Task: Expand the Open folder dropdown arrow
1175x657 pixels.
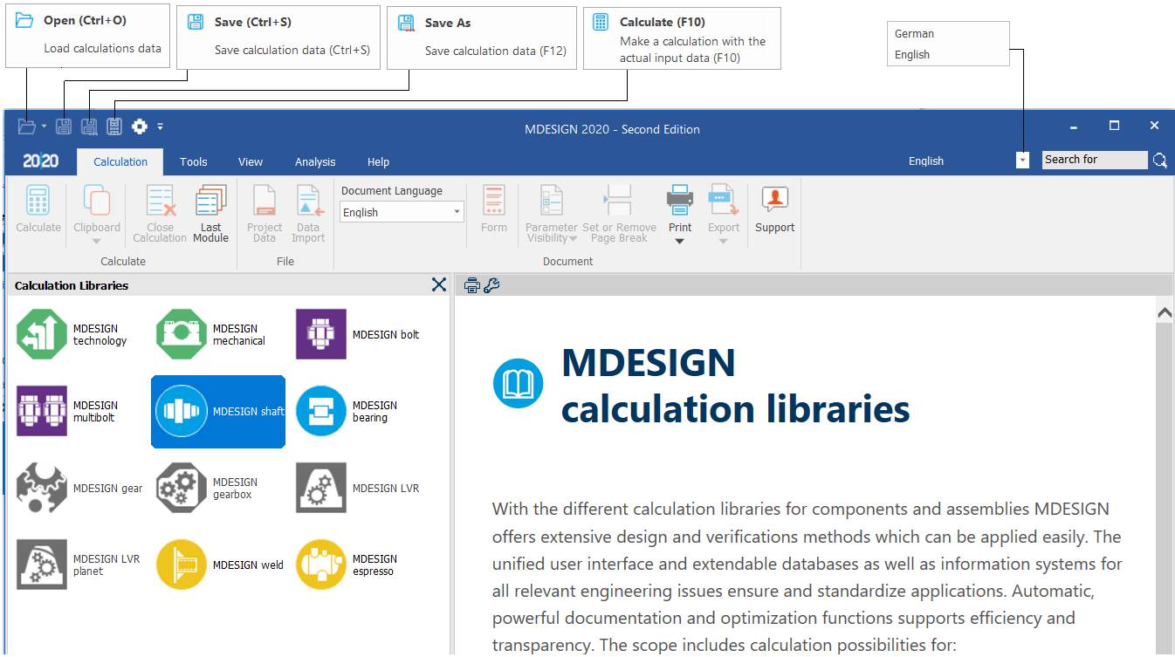Action: (45, 127)
